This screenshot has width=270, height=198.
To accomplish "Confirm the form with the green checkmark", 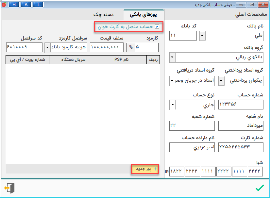I will tap(260, 188).
